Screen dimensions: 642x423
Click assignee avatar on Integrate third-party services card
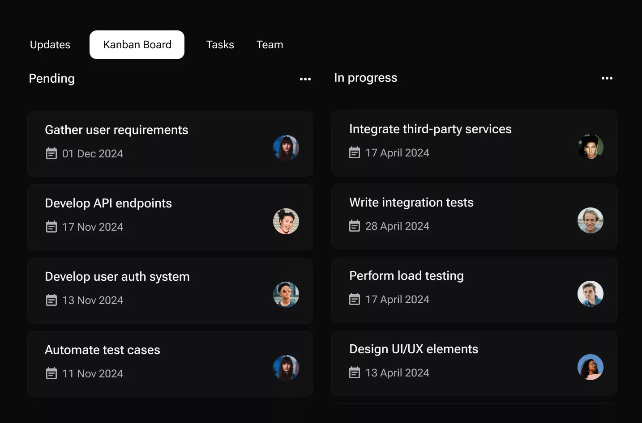click(x=590, y=147)
